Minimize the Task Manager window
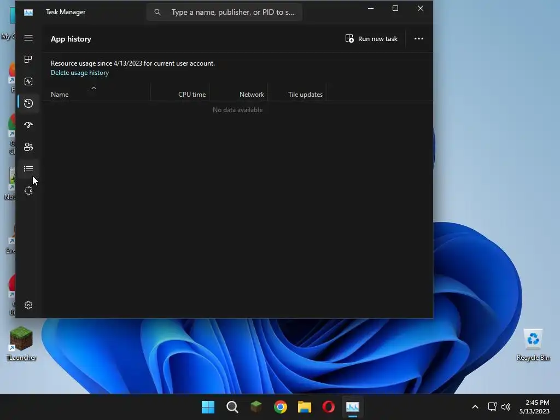Image resolution: width=560 pixels, height=420 pixels. [371, 8]
